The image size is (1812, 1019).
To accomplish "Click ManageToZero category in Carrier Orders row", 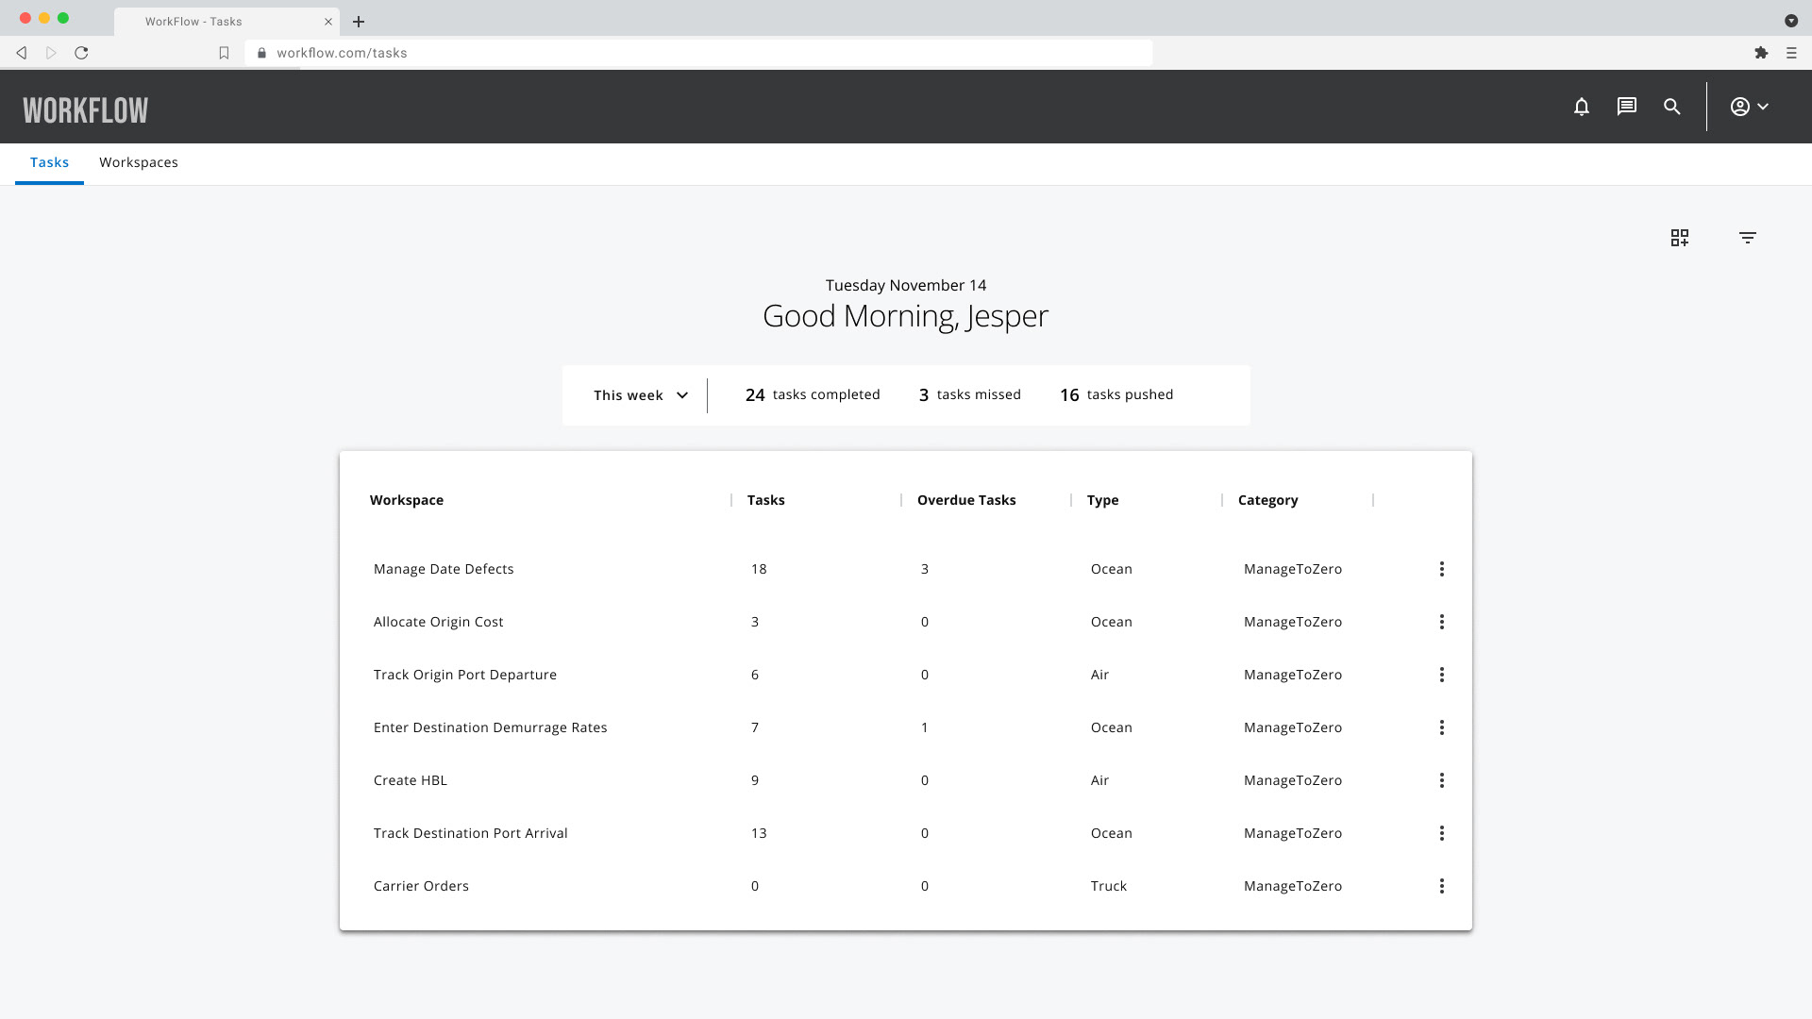I will (x=1293, y=886).
